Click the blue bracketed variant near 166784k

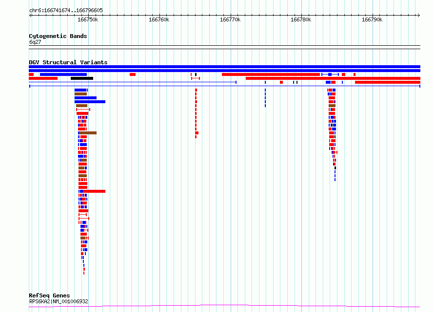[x=330, y=74]
